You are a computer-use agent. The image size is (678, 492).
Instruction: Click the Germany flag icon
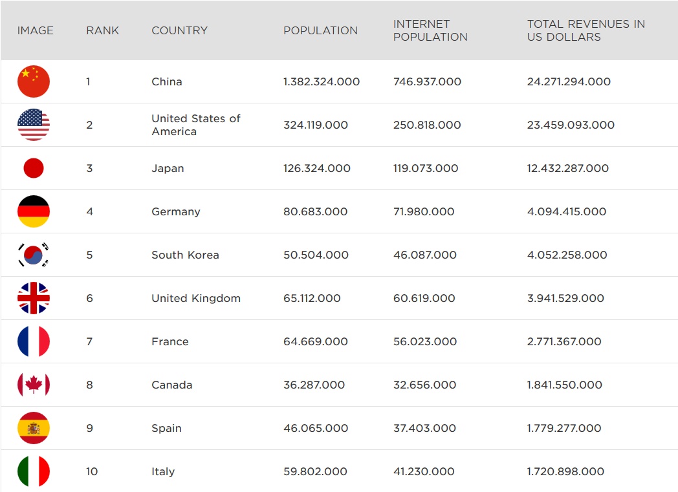pos(34,211)
